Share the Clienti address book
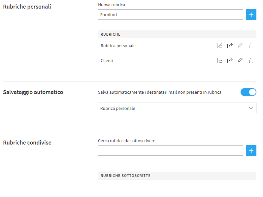 tap(230, 60)
